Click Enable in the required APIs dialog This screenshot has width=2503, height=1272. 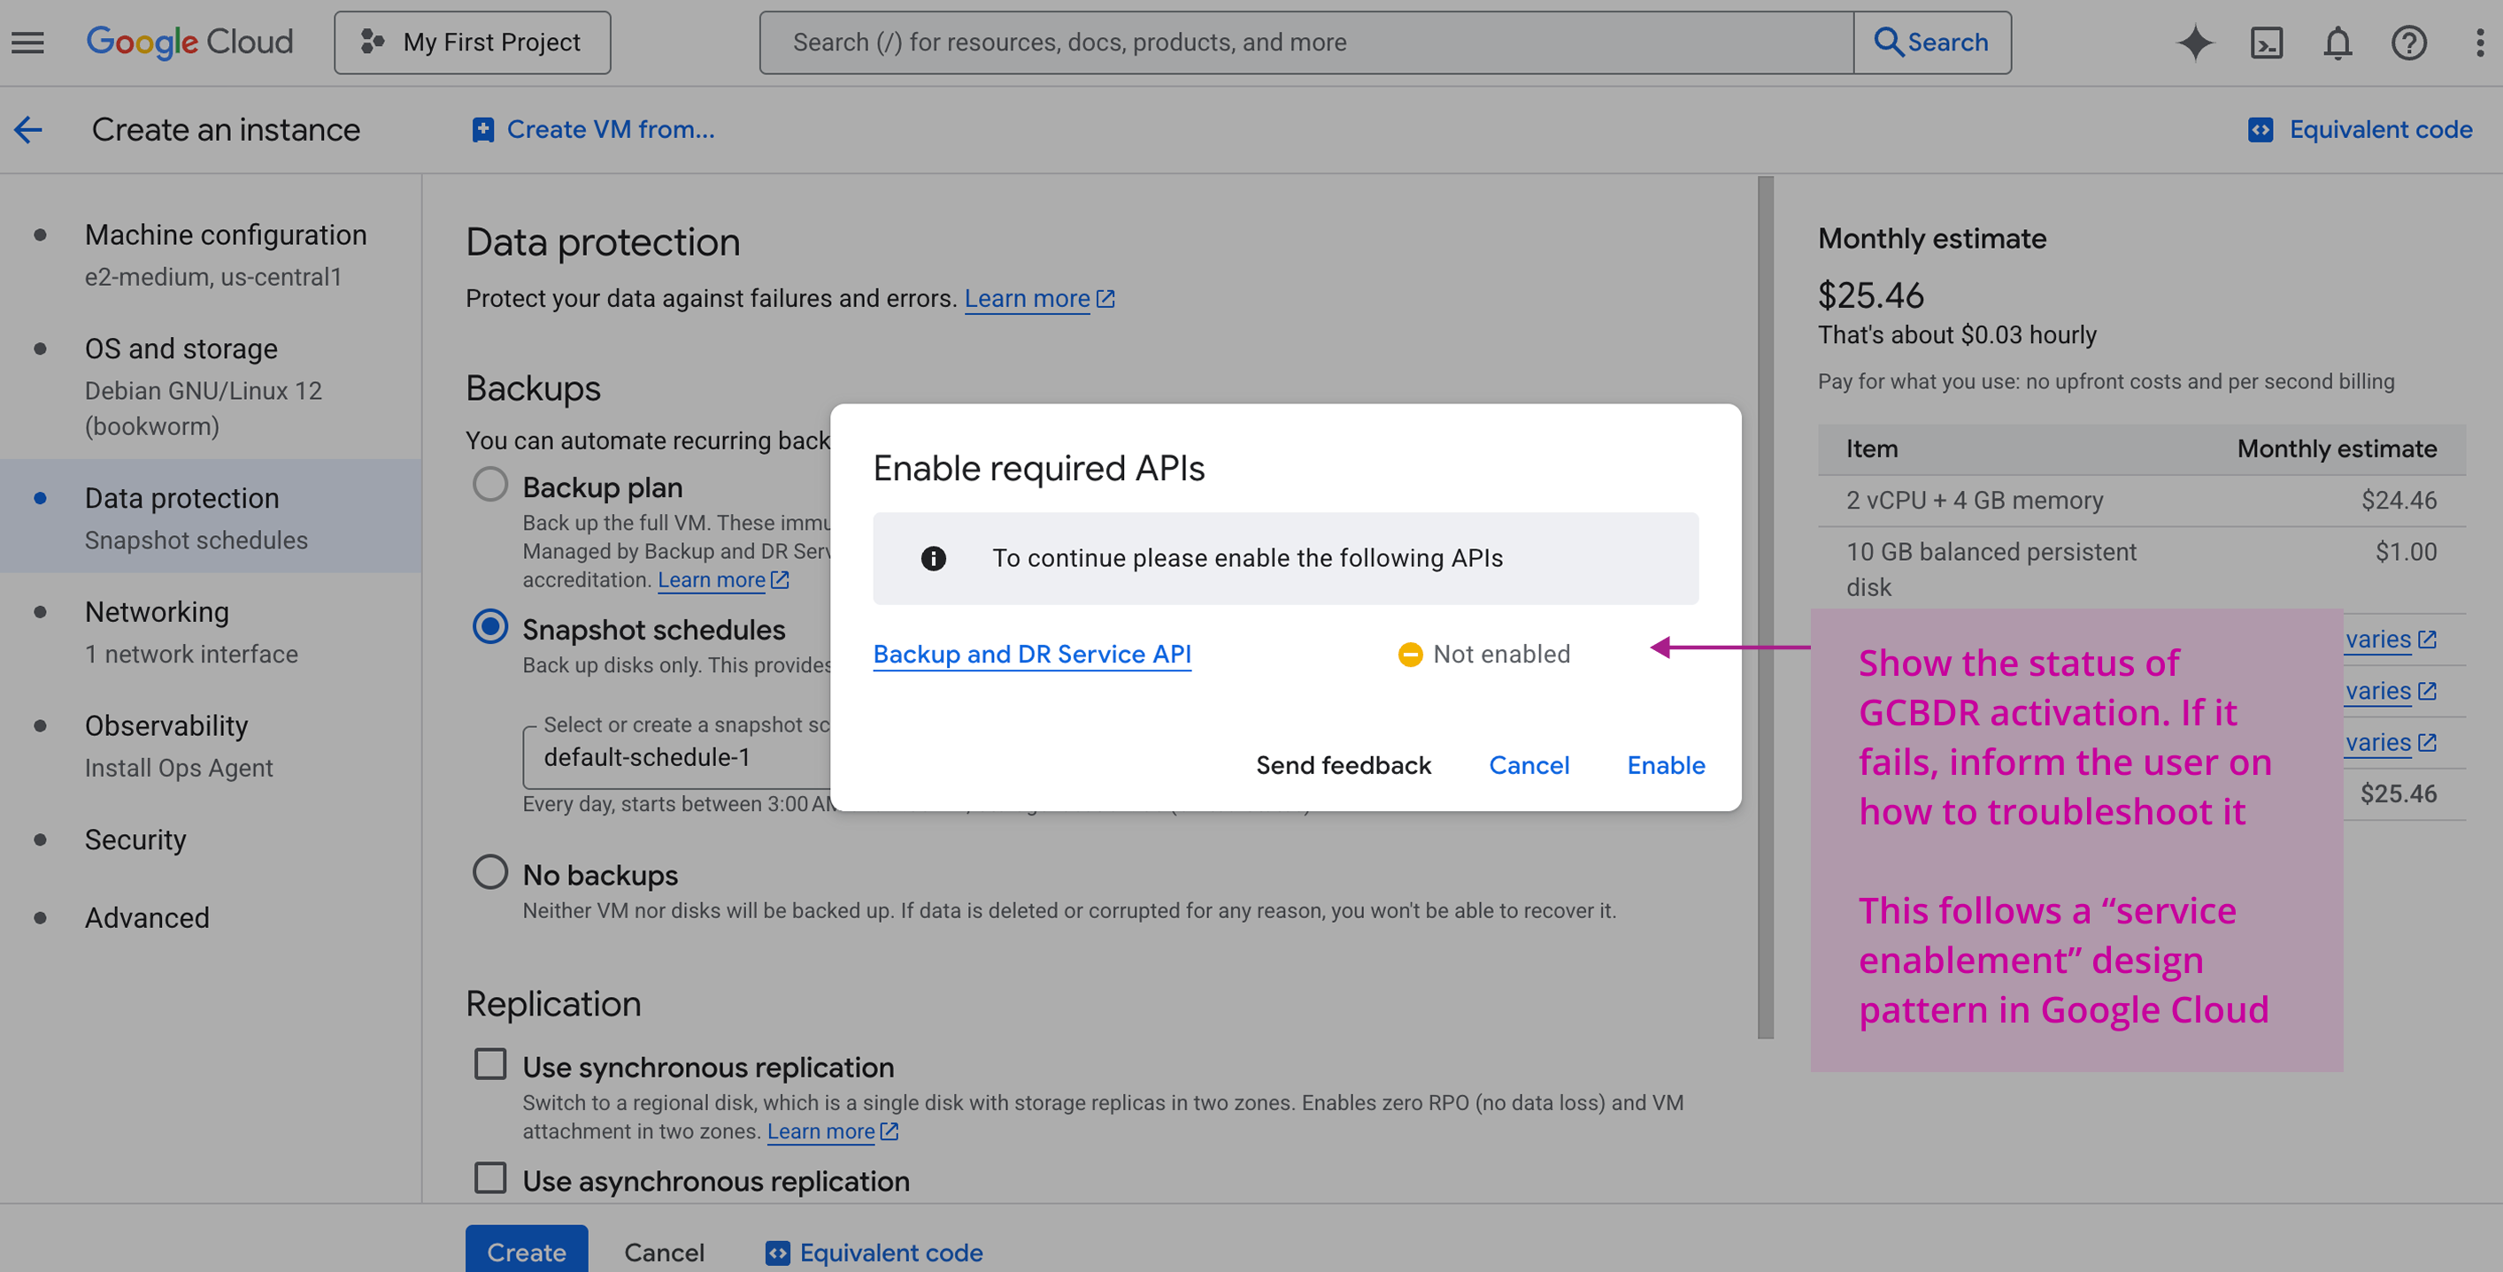point(1666,765)
